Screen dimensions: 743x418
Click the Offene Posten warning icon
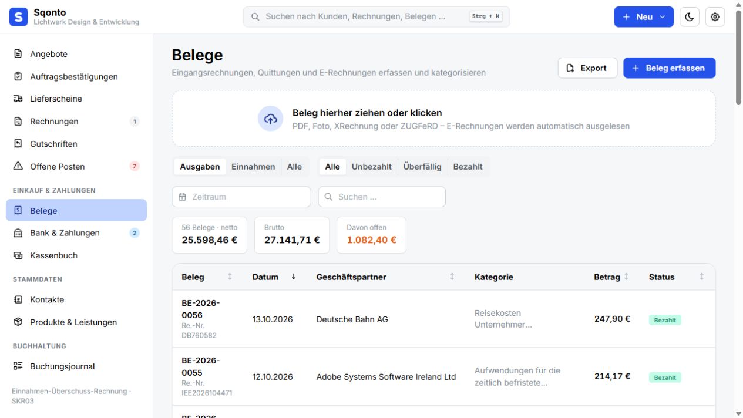(x=18, y=166)
